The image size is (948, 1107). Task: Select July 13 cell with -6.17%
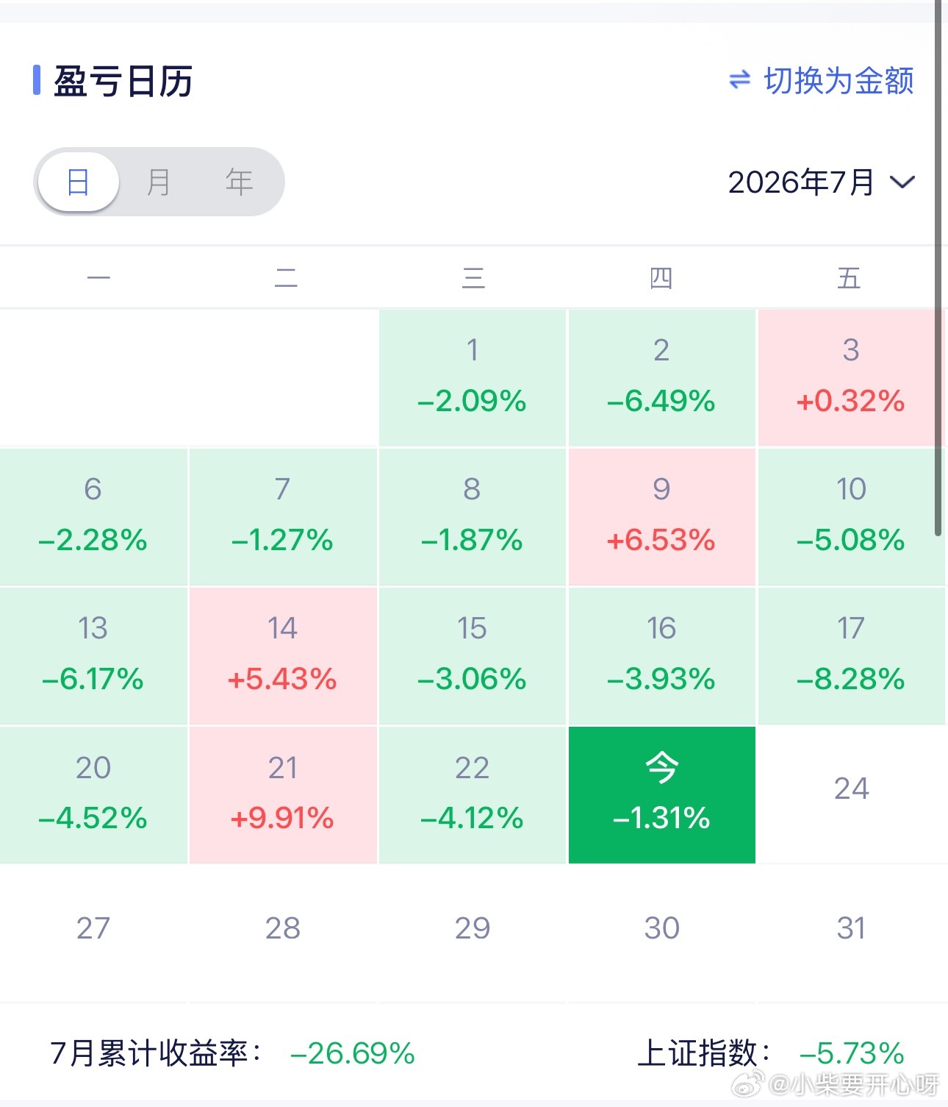[93, 655]
